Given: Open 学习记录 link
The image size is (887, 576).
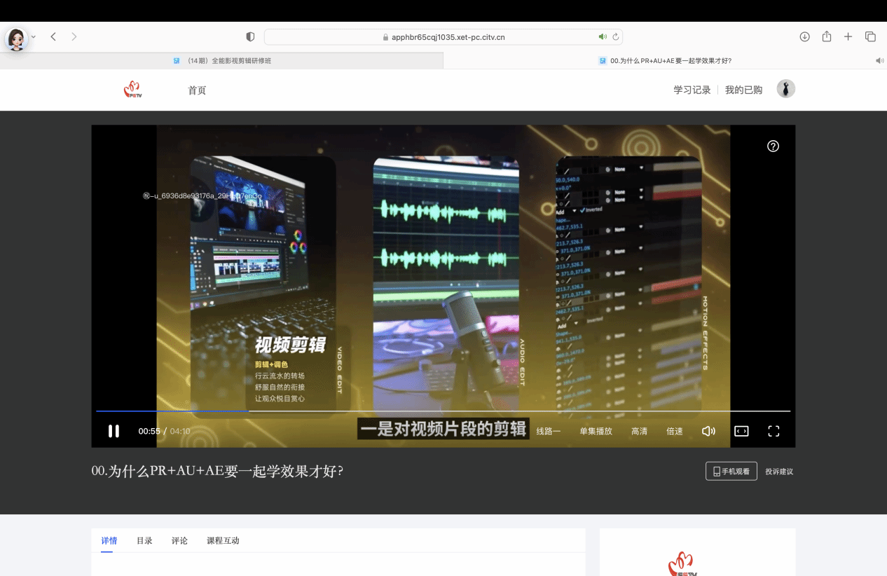Looking at the screenshot, I should 692,90.
